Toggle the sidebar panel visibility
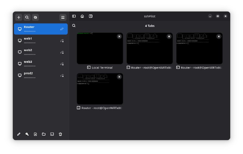 [x=74, y=16]
